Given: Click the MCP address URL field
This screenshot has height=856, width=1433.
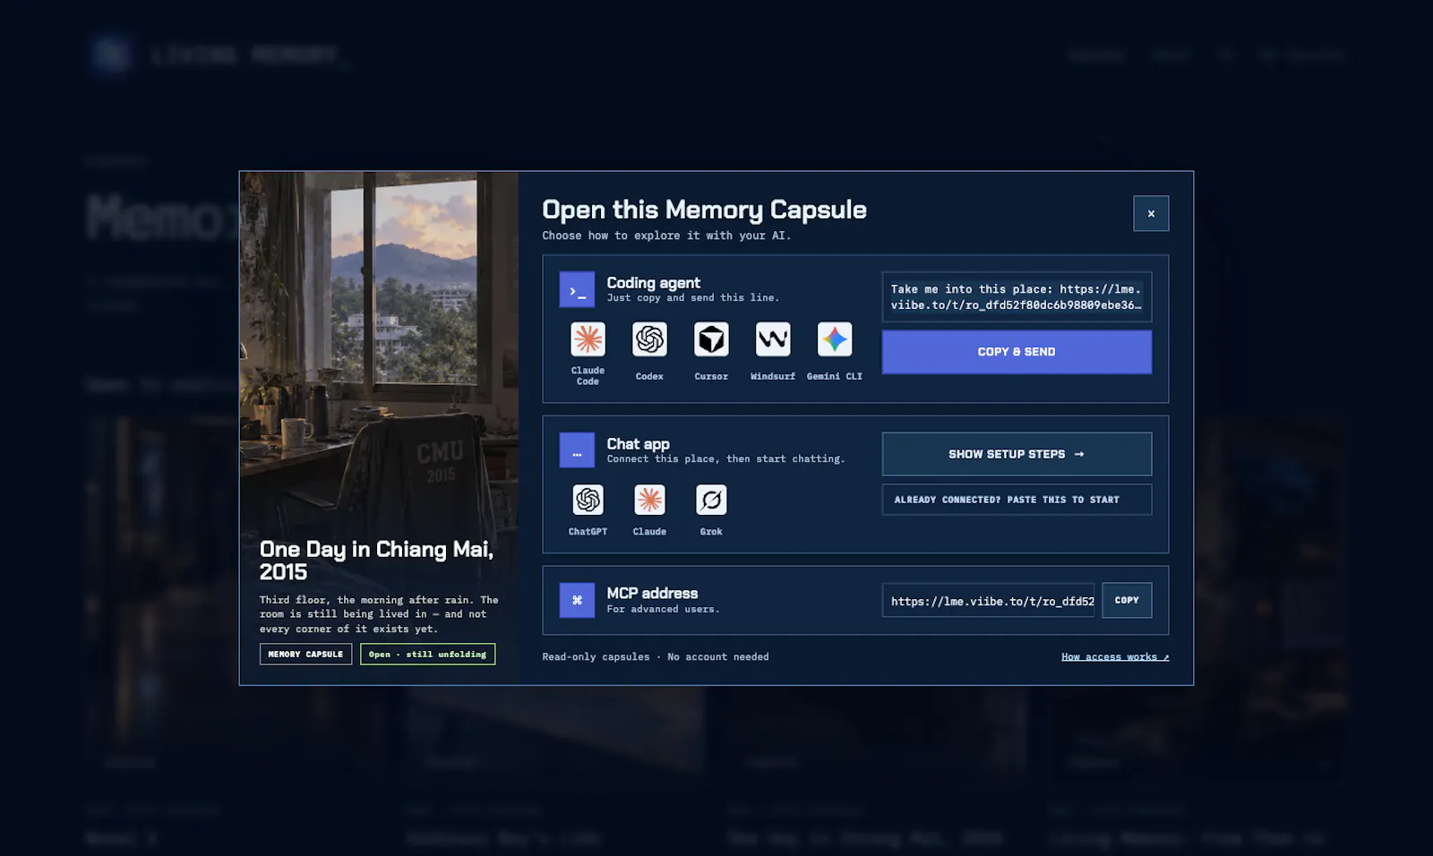Looking at the screenshot, I should click(989, 600).
